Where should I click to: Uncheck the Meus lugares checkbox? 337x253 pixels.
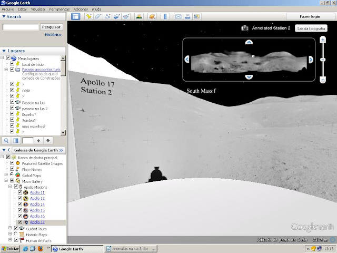click(x=8, y=57)
